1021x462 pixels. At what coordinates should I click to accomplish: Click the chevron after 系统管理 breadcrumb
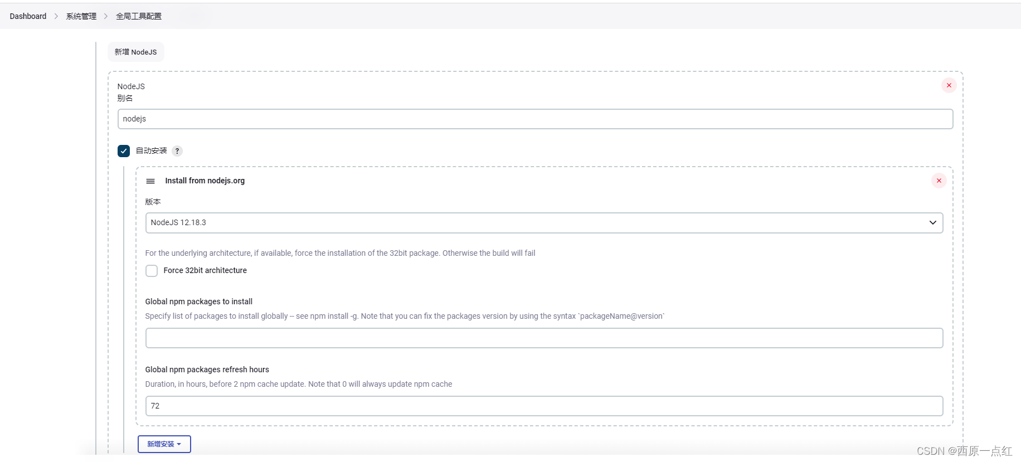106,16
